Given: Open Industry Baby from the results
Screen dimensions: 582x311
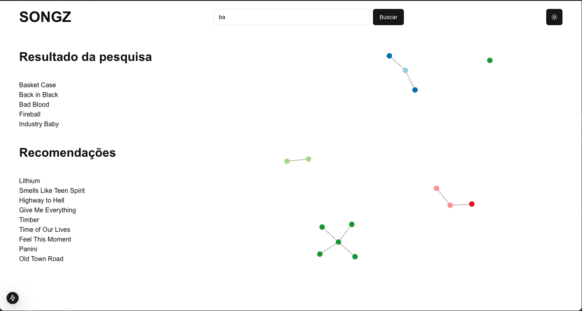Looking at the screenshot, I should click(x=39, y=124).
